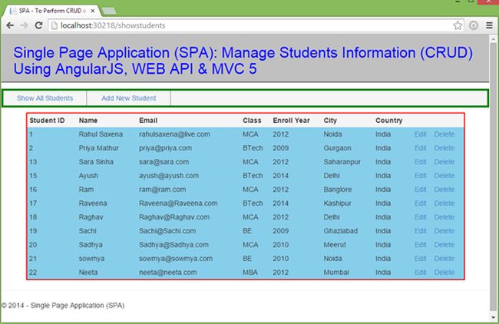The width and height of the screenshot is (499, 324).
Task: Click the email Sachi@Sachi.com
Action: pos(167,231)
